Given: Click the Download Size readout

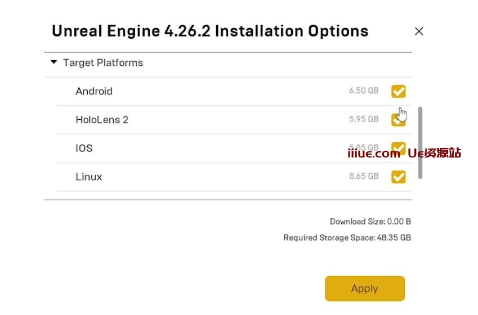Looking at the screenshot, I should [x=370, y=222].
